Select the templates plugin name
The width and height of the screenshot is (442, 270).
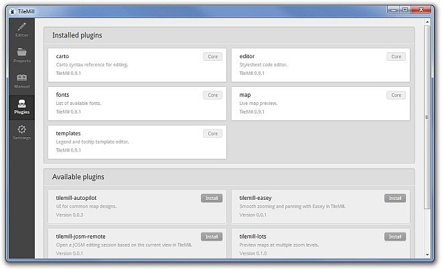(x=68, y=133)
